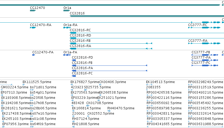Click the CG32816-PD protein label

(82, 58)
